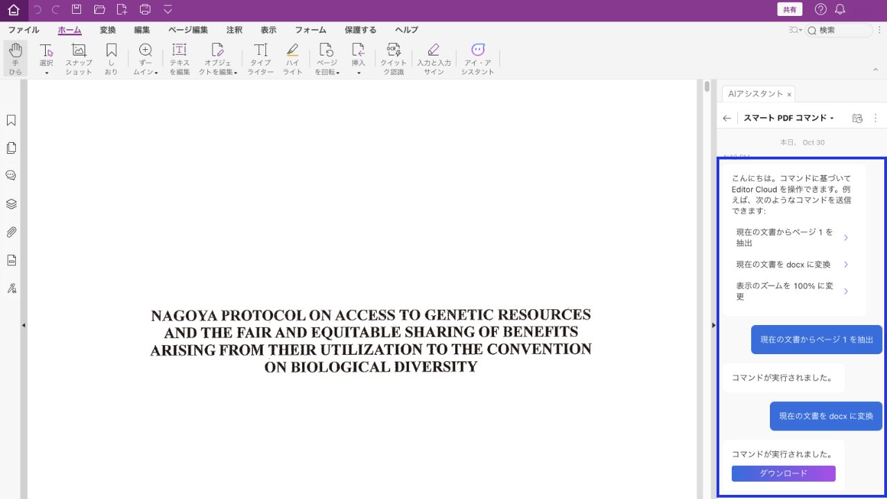This screenshot has width=887, height=499.
Task: Open the digital signatures panel icon
Action: 11,288
